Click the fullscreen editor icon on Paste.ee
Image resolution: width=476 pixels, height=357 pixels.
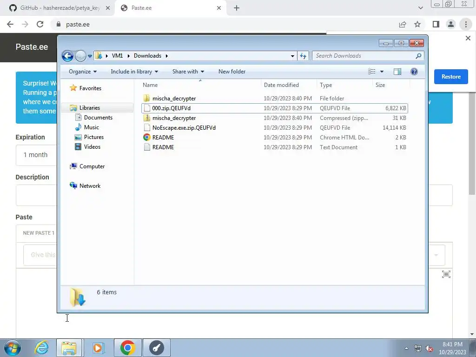(446, 274)
